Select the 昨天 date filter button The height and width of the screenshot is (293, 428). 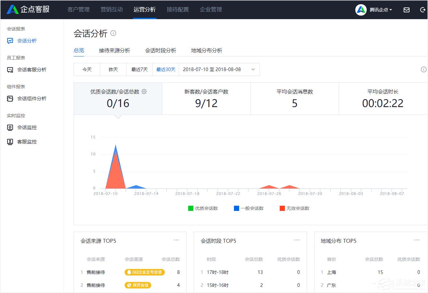[x=113, y=69]
